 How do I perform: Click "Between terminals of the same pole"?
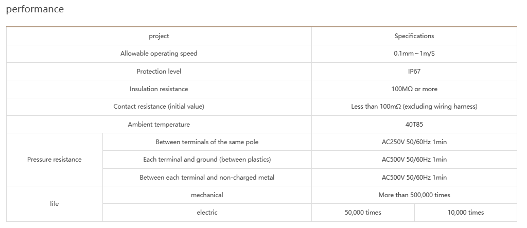click(207, 142)
